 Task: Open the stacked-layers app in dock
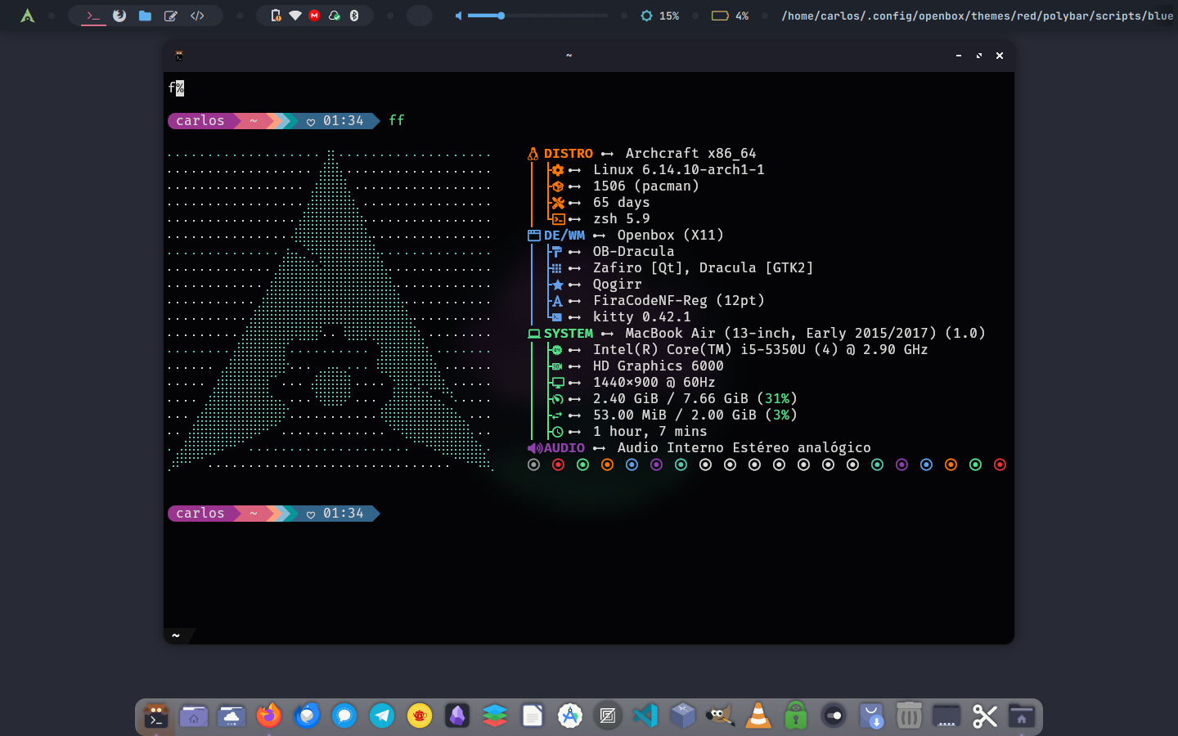click(x=495, y=716)
